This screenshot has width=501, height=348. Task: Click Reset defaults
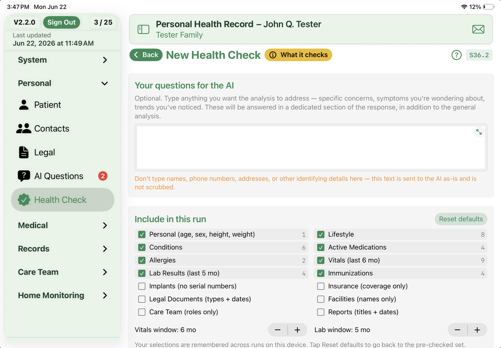(x=461, y=219)
